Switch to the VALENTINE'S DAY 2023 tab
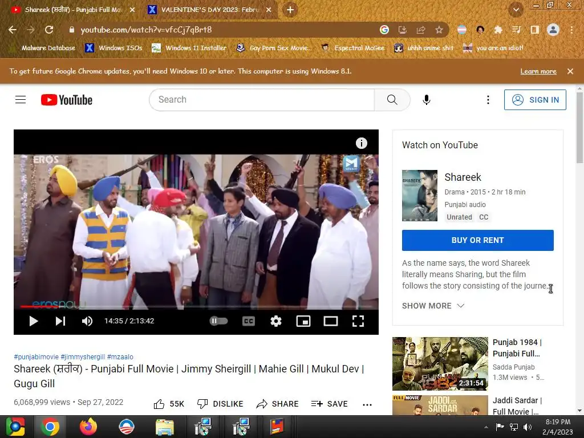Image resolution: width=584 pixels, height=438 pixels. [x=210, y=10]
